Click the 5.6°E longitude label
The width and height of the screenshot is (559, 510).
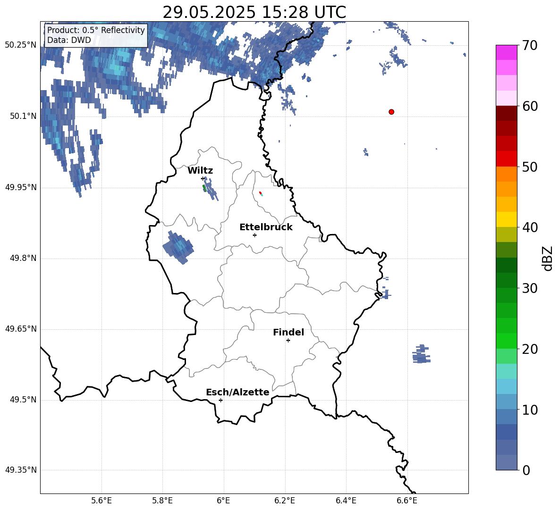click(102, 501)
